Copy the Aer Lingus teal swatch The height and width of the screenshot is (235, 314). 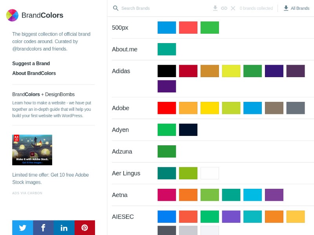[167, 173]
